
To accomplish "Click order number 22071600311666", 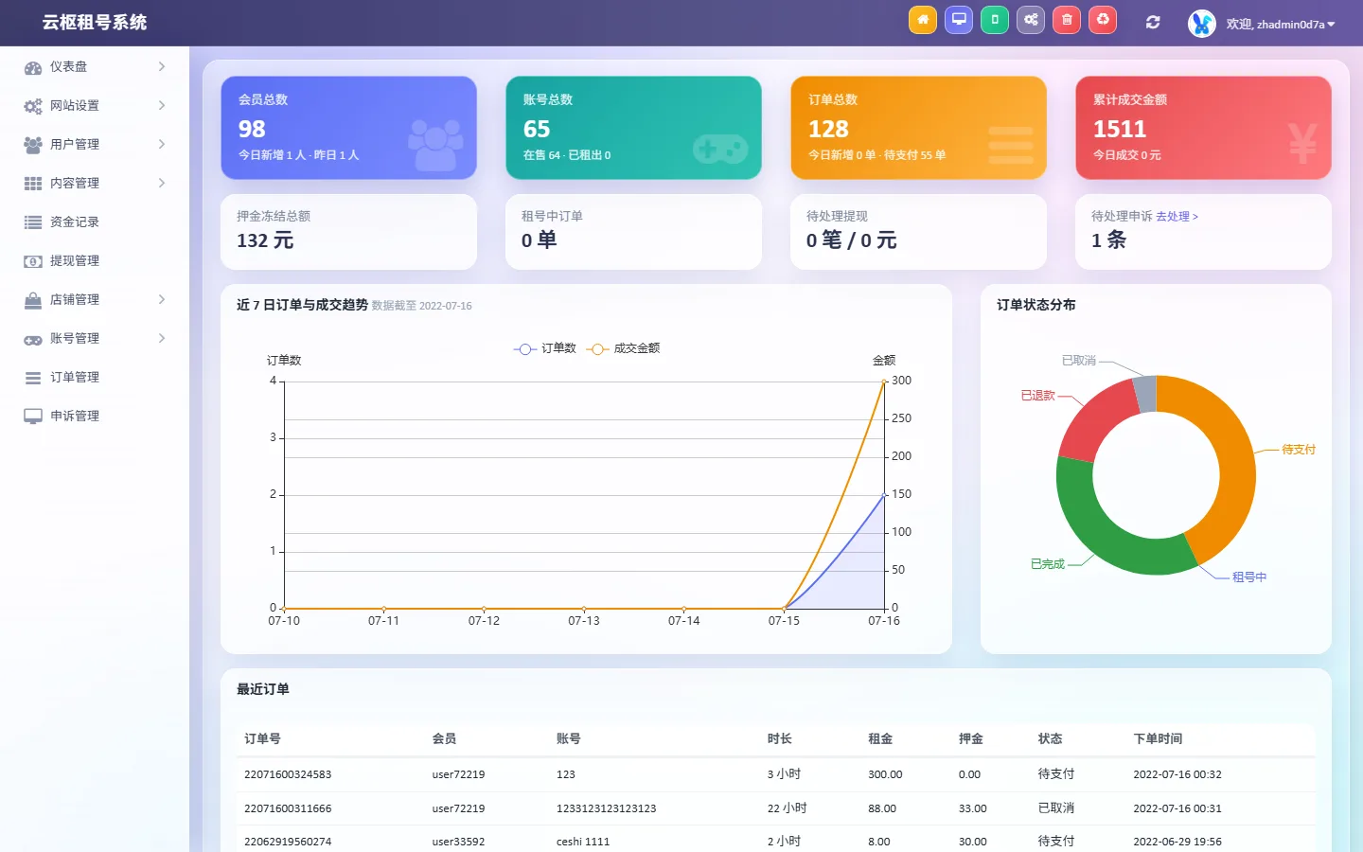I will [x=288, y=808].
